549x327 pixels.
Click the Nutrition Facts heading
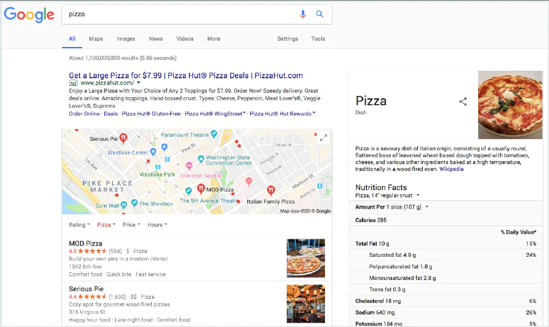pos(381,187)
